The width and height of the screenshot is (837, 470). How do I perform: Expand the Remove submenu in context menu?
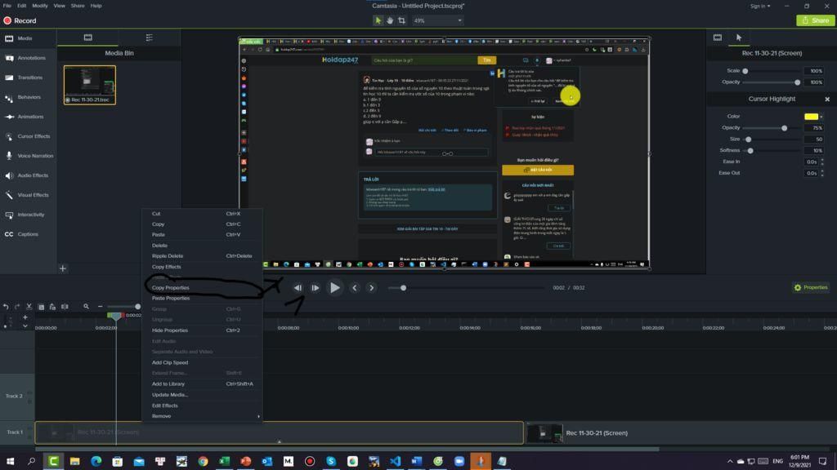(203, 416)
